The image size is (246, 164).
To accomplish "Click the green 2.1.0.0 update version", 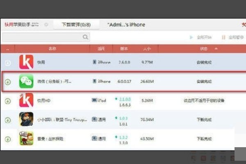I will pyautogui.click(x=125, y=99).
